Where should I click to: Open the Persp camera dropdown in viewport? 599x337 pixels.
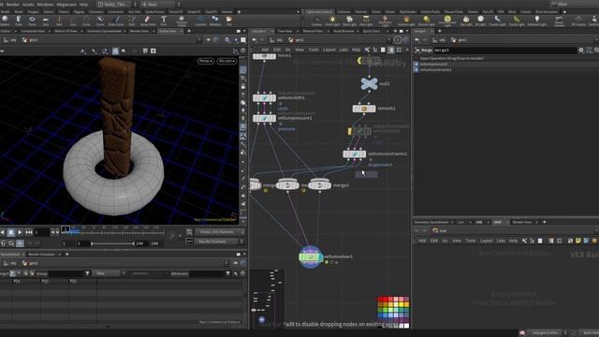[206, 61]
